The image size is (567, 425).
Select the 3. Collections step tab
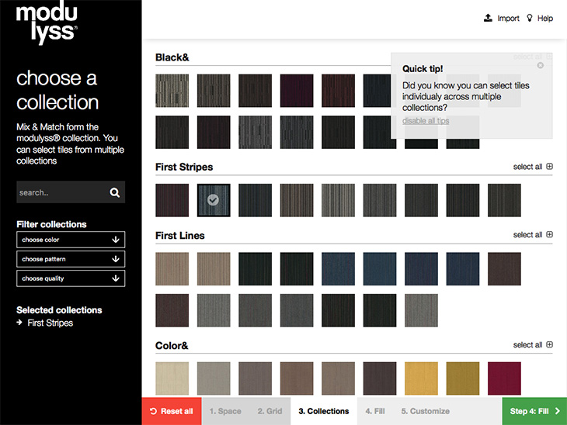(324, 411)
